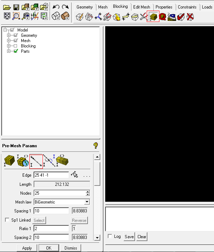Choose Scale Sizes globe option
Image resolution: width=214 pixels, height=252 pixels.
pyautogui.click(x=23, y=160)
